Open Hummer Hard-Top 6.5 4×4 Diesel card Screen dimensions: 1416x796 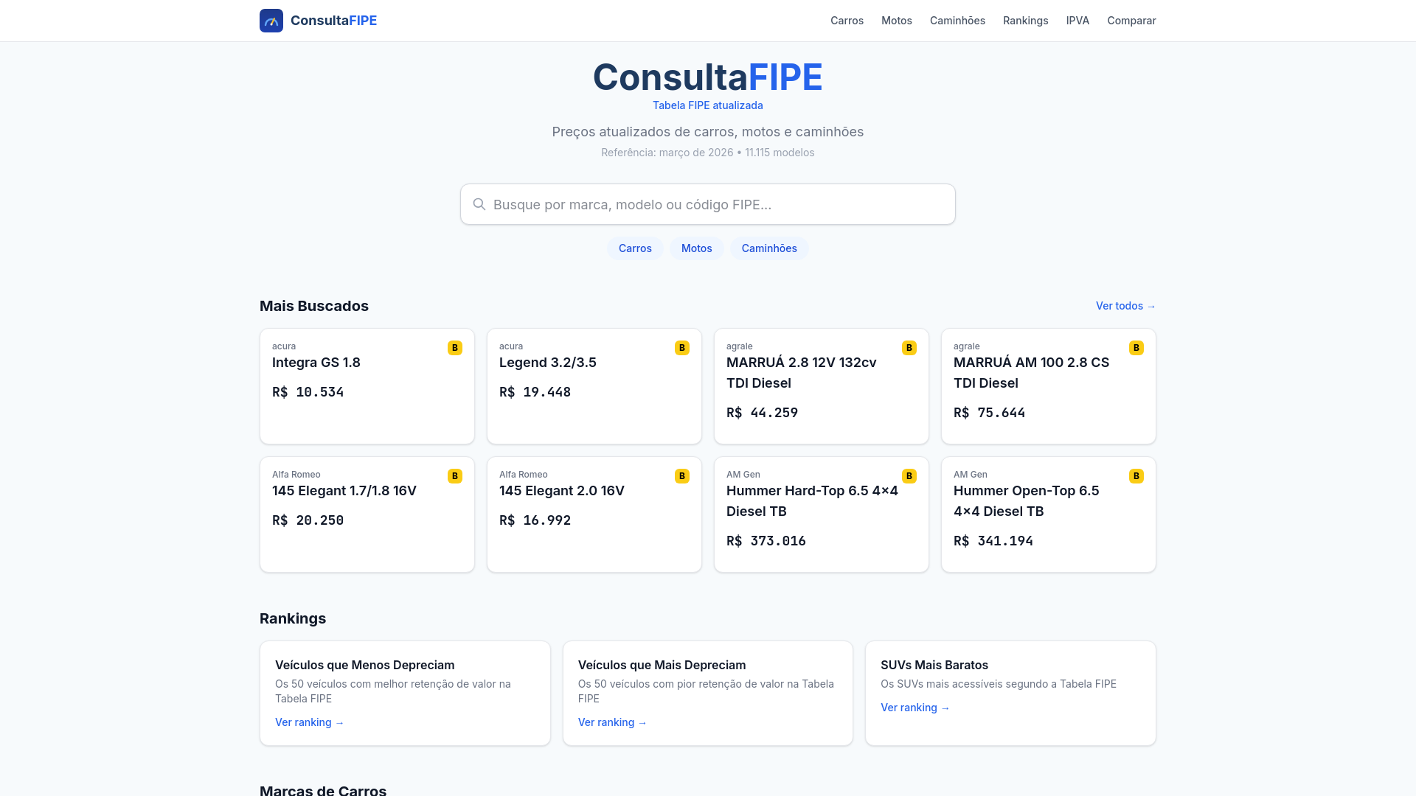[822, 514]
